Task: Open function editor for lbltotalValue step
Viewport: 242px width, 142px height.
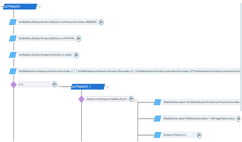Action: (x=239, y=119)
